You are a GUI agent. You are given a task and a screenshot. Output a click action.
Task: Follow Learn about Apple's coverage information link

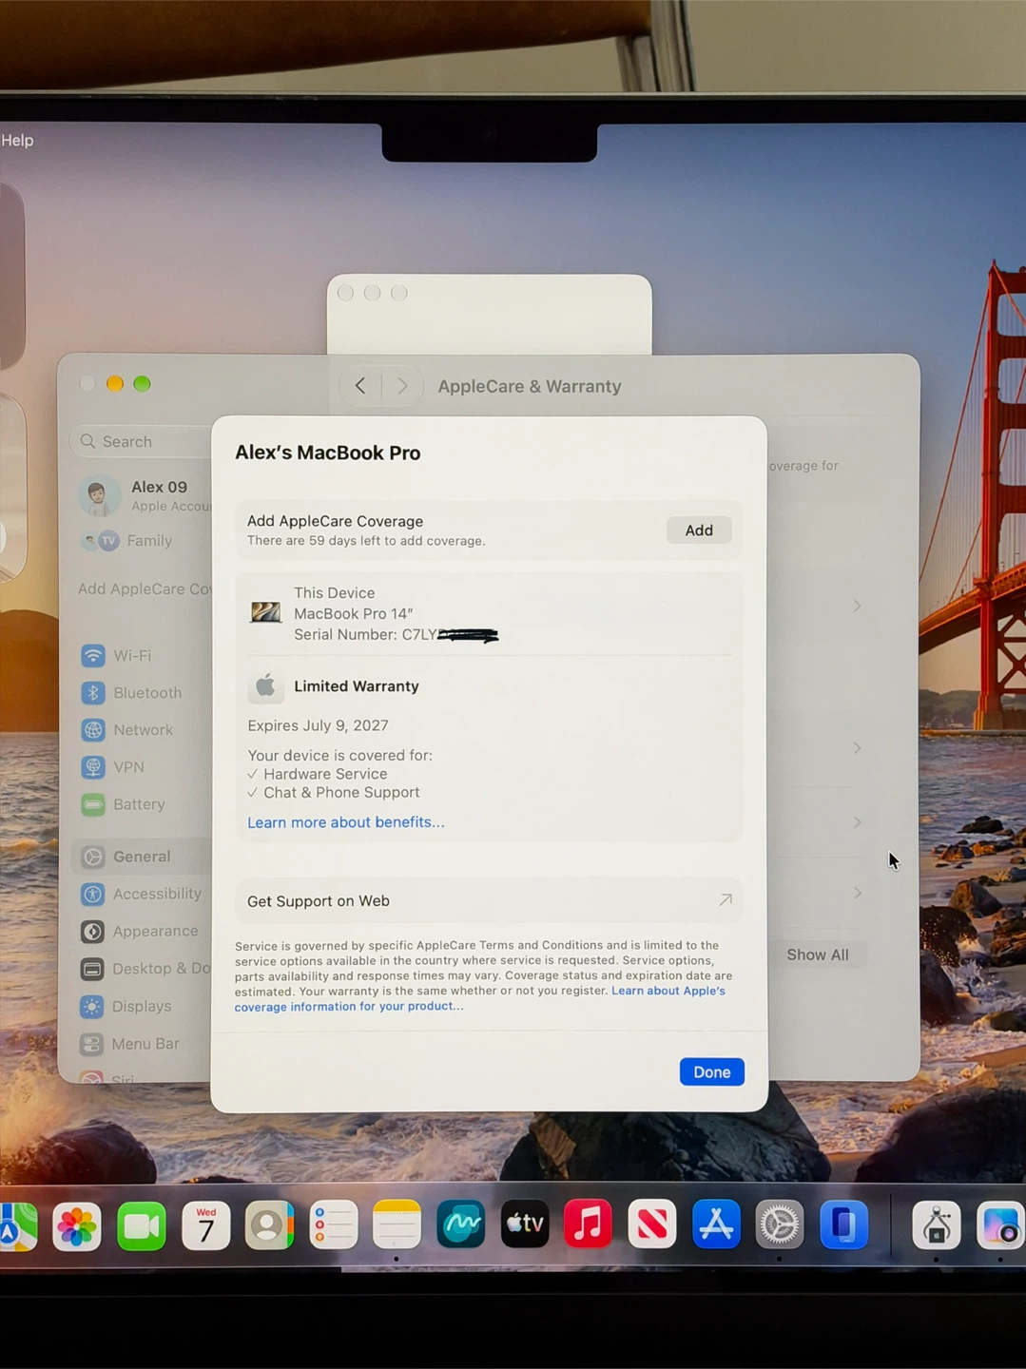pos(480,998)
